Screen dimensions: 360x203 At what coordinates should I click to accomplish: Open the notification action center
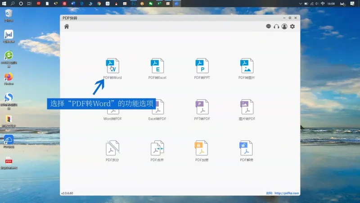(352, 4)
